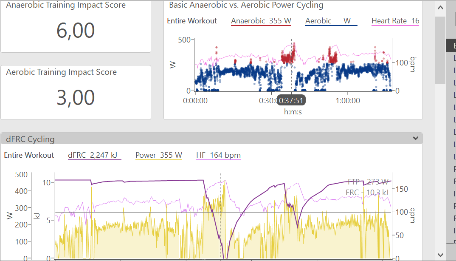
Task: Click Entire Workout label in top chart
Action: (192, 21)
